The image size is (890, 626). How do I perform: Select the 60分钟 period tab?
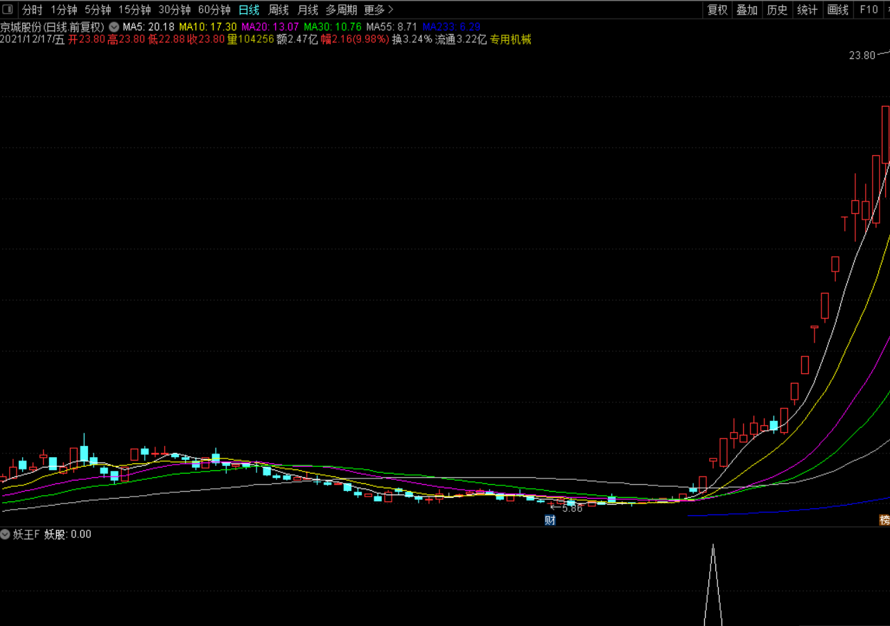click(214, 10)
